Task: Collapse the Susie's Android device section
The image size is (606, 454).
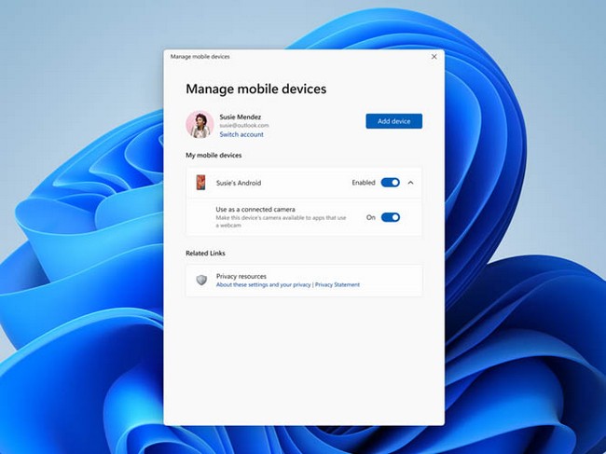Action: click(411, 183)
